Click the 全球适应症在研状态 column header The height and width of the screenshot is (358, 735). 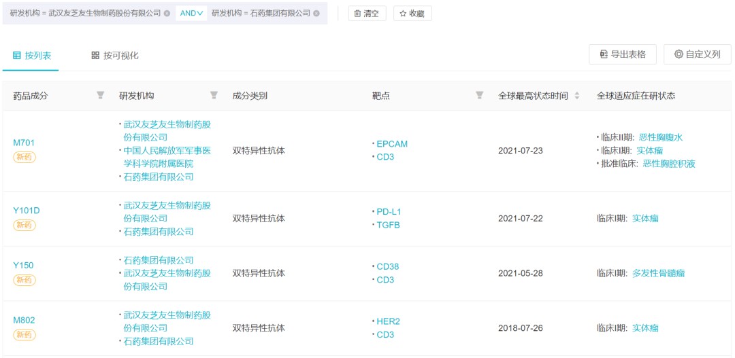pos(636,96)
